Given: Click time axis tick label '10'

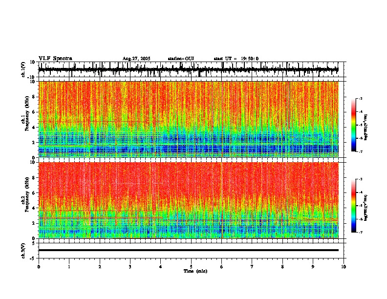Looking at the screenshot, I should (344, 267).
